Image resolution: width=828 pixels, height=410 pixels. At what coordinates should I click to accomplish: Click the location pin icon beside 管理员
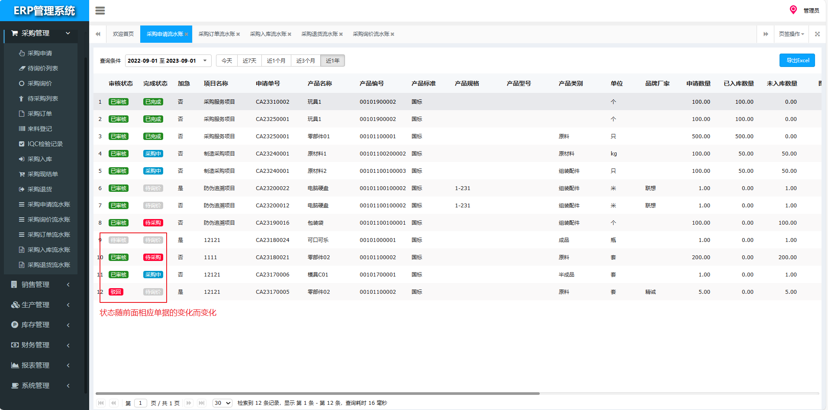coord(793,10)
